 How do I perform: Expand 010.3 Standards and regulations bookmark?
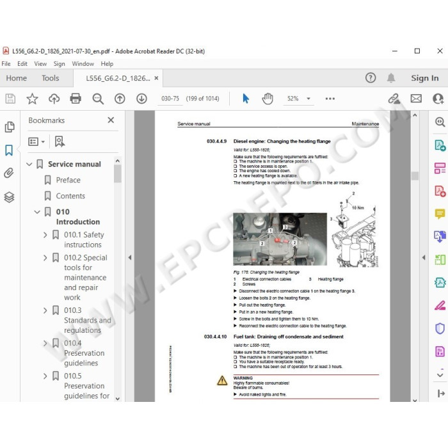click(45, 310)
